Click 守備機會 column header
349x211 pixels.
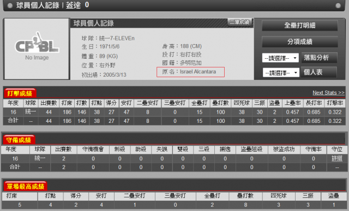pyautogui.click(x=93, y=150)
